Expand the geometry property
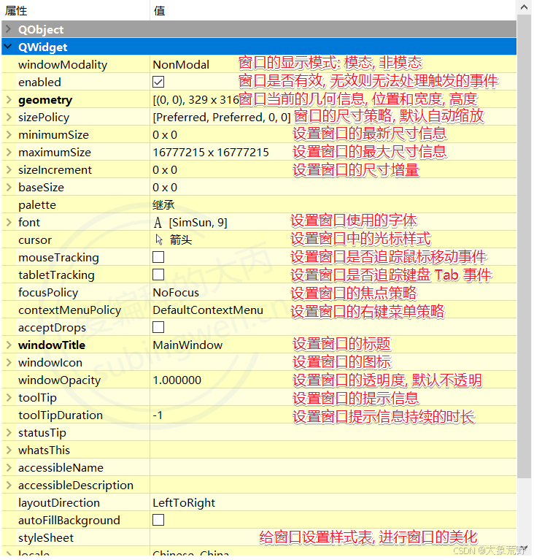The width and height of the screenshot is (534, 560). (x=9, y=99)
